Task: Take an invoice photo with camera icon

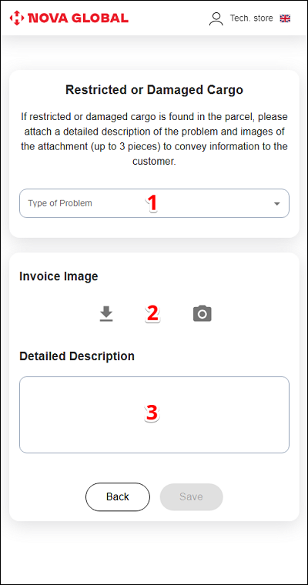Action: [203, 314]
